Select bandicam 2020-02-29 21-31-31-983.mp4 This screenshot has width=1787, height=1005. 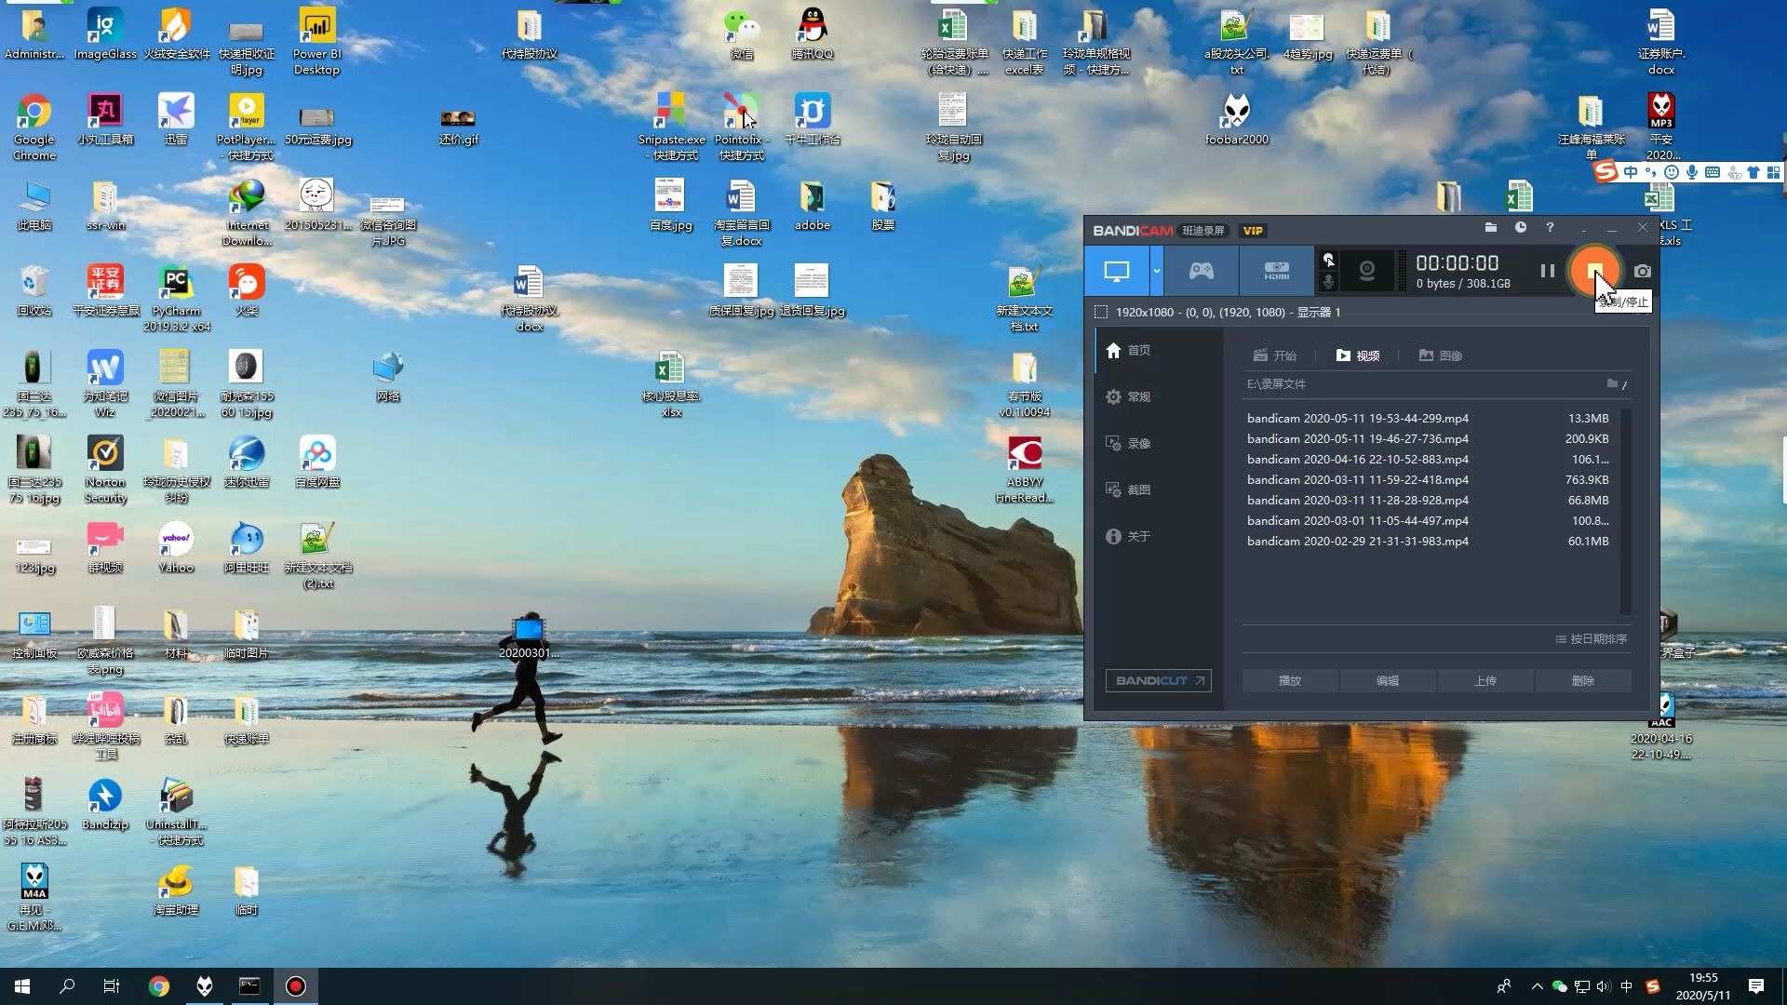coord(1429,542)
